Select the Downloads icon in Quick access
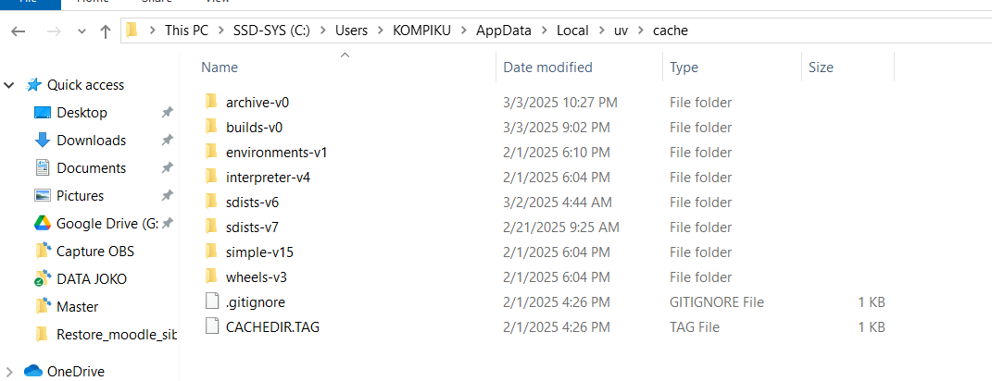 (x=42, y=141)
